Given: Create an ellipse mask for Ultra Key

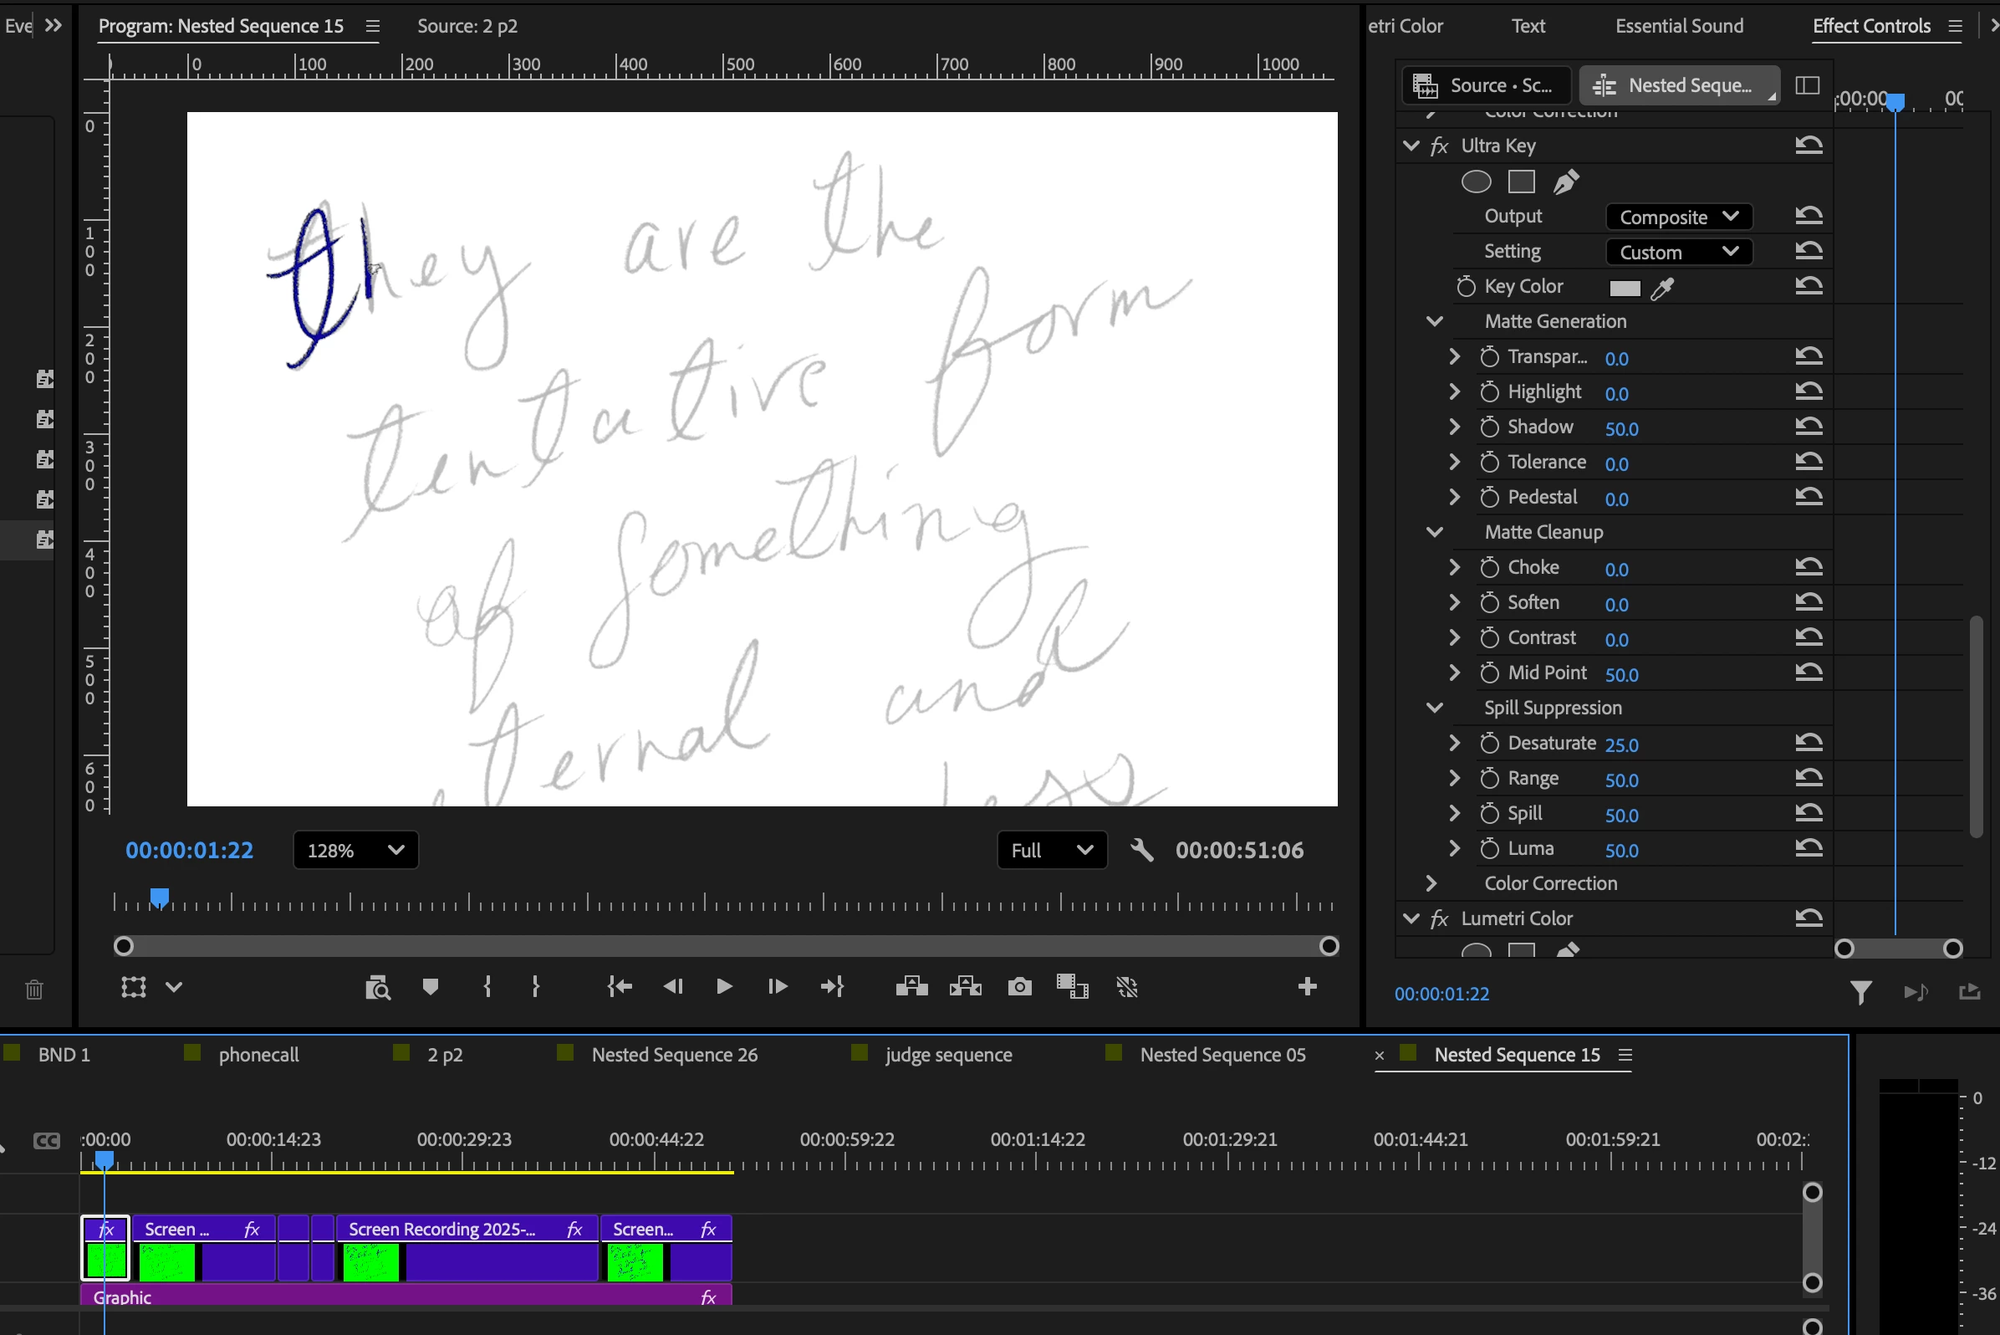Looking at the screenshot, I should [1476, 182].
